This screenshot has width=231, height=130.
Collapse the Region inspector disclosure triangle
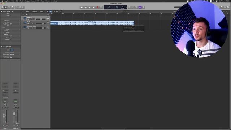(1, 11)
